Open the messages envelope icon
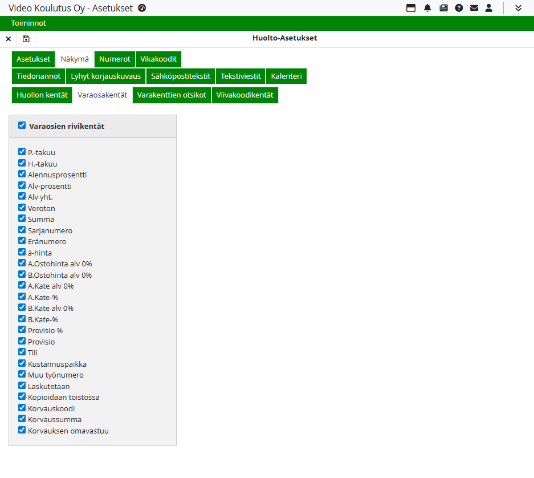Image resolution: width=534 pixels, height=478 pixels. 474,8
